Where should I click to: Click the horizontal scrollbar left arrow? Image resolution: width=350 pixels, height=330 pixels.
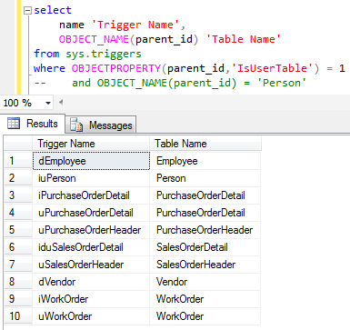pos(61,103)
